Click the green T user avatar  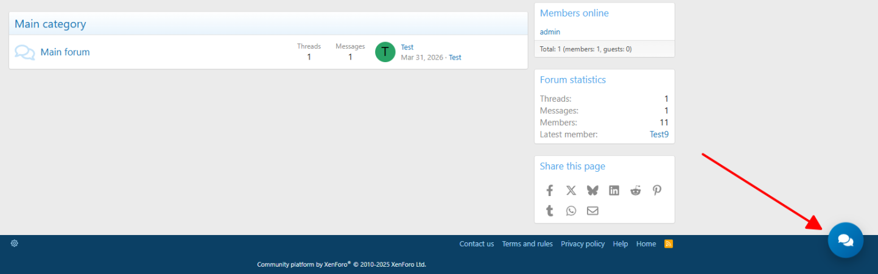click(385, 52)
